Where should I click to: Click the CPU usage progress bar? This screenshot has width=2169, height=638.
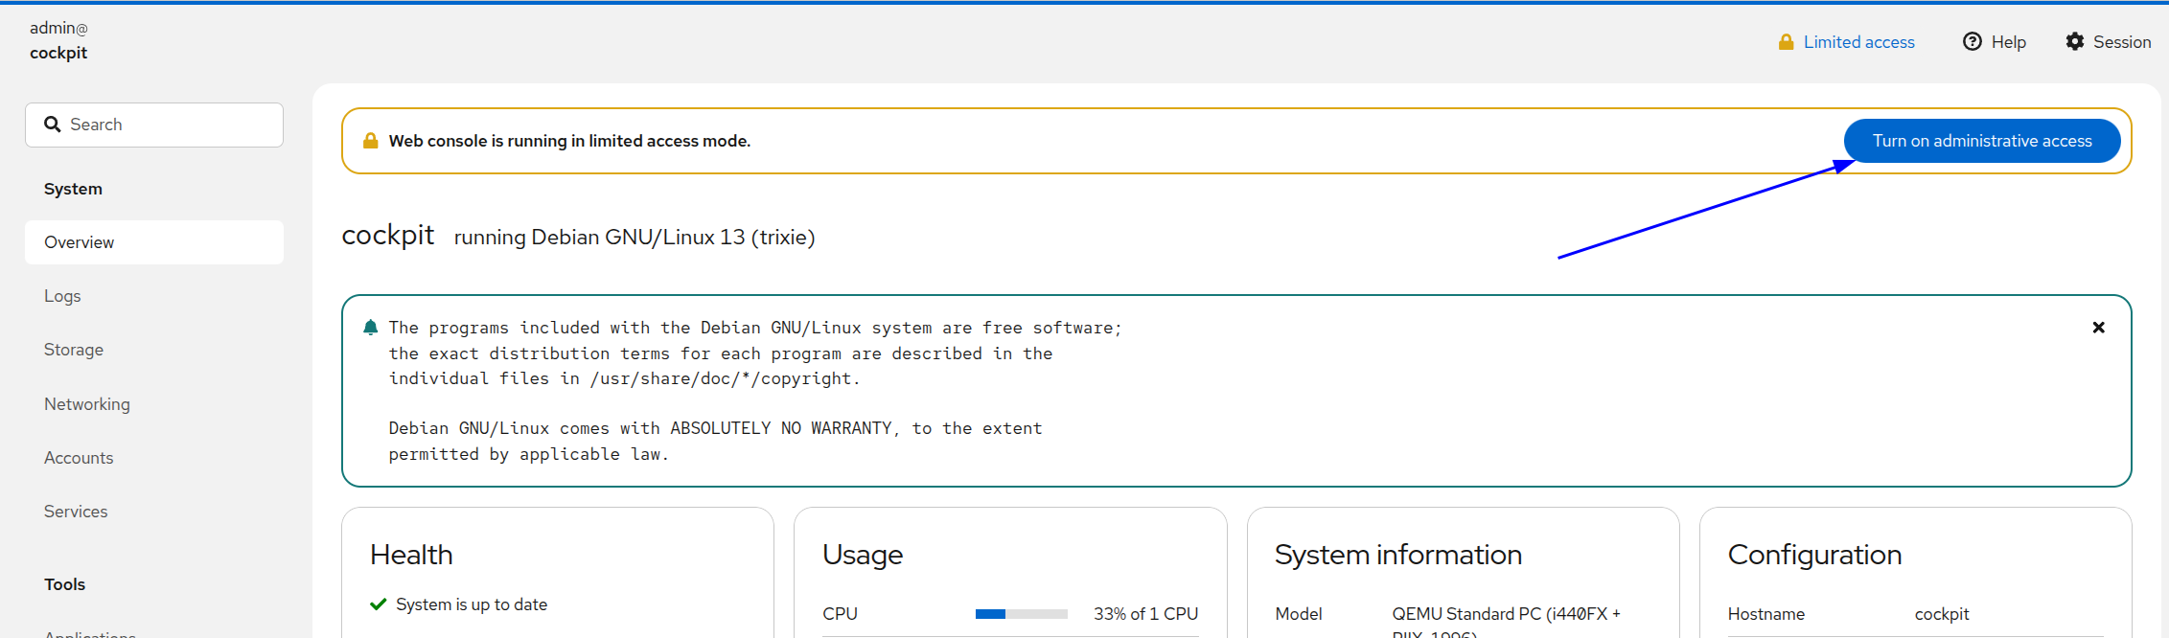[1021, 614]
